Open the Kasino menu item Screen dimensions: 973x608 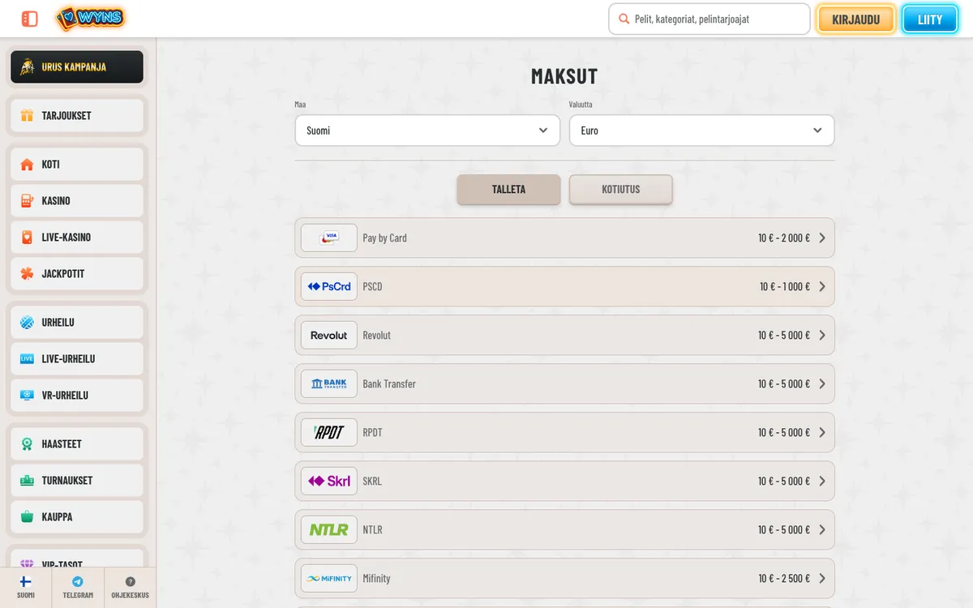(x=77, y=201)
